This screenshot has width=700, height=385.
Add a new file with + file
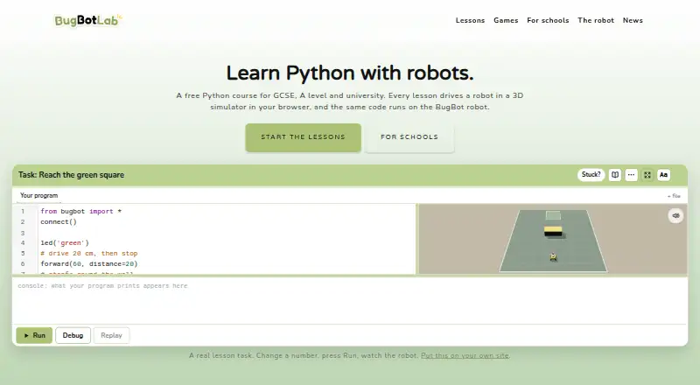(x=674, y=196)
